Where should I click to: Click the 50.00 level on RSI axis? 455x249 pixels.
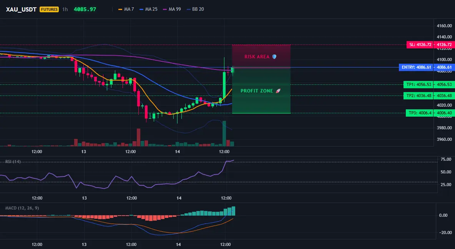coord(446,172)
